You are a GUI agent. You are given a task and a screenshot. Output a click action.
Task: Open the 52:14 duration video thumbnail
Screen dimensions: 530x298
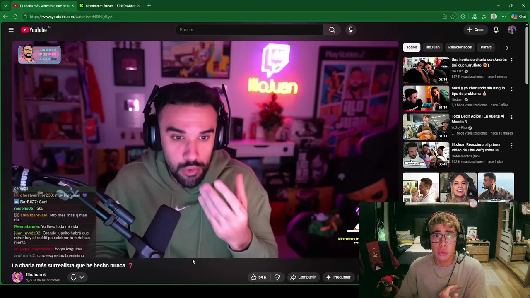click(426, 70)
